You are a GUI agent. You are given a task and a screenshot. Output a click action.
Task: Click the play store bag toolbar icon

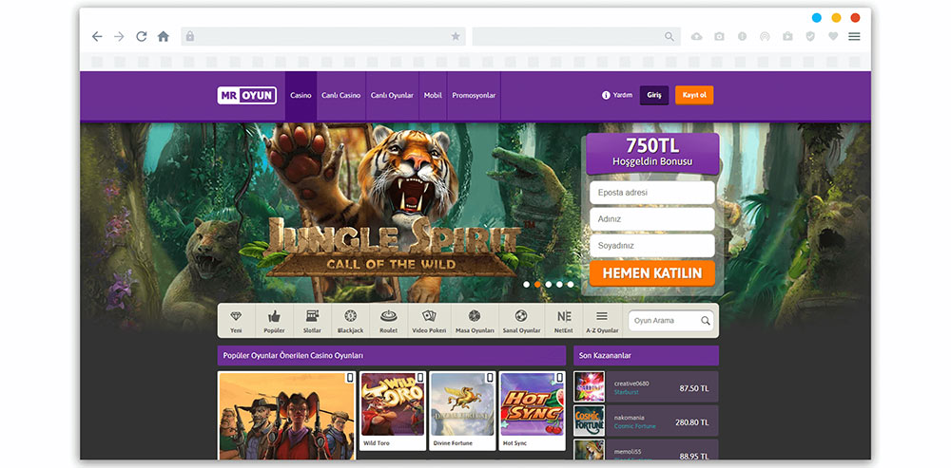click(787, 36)
